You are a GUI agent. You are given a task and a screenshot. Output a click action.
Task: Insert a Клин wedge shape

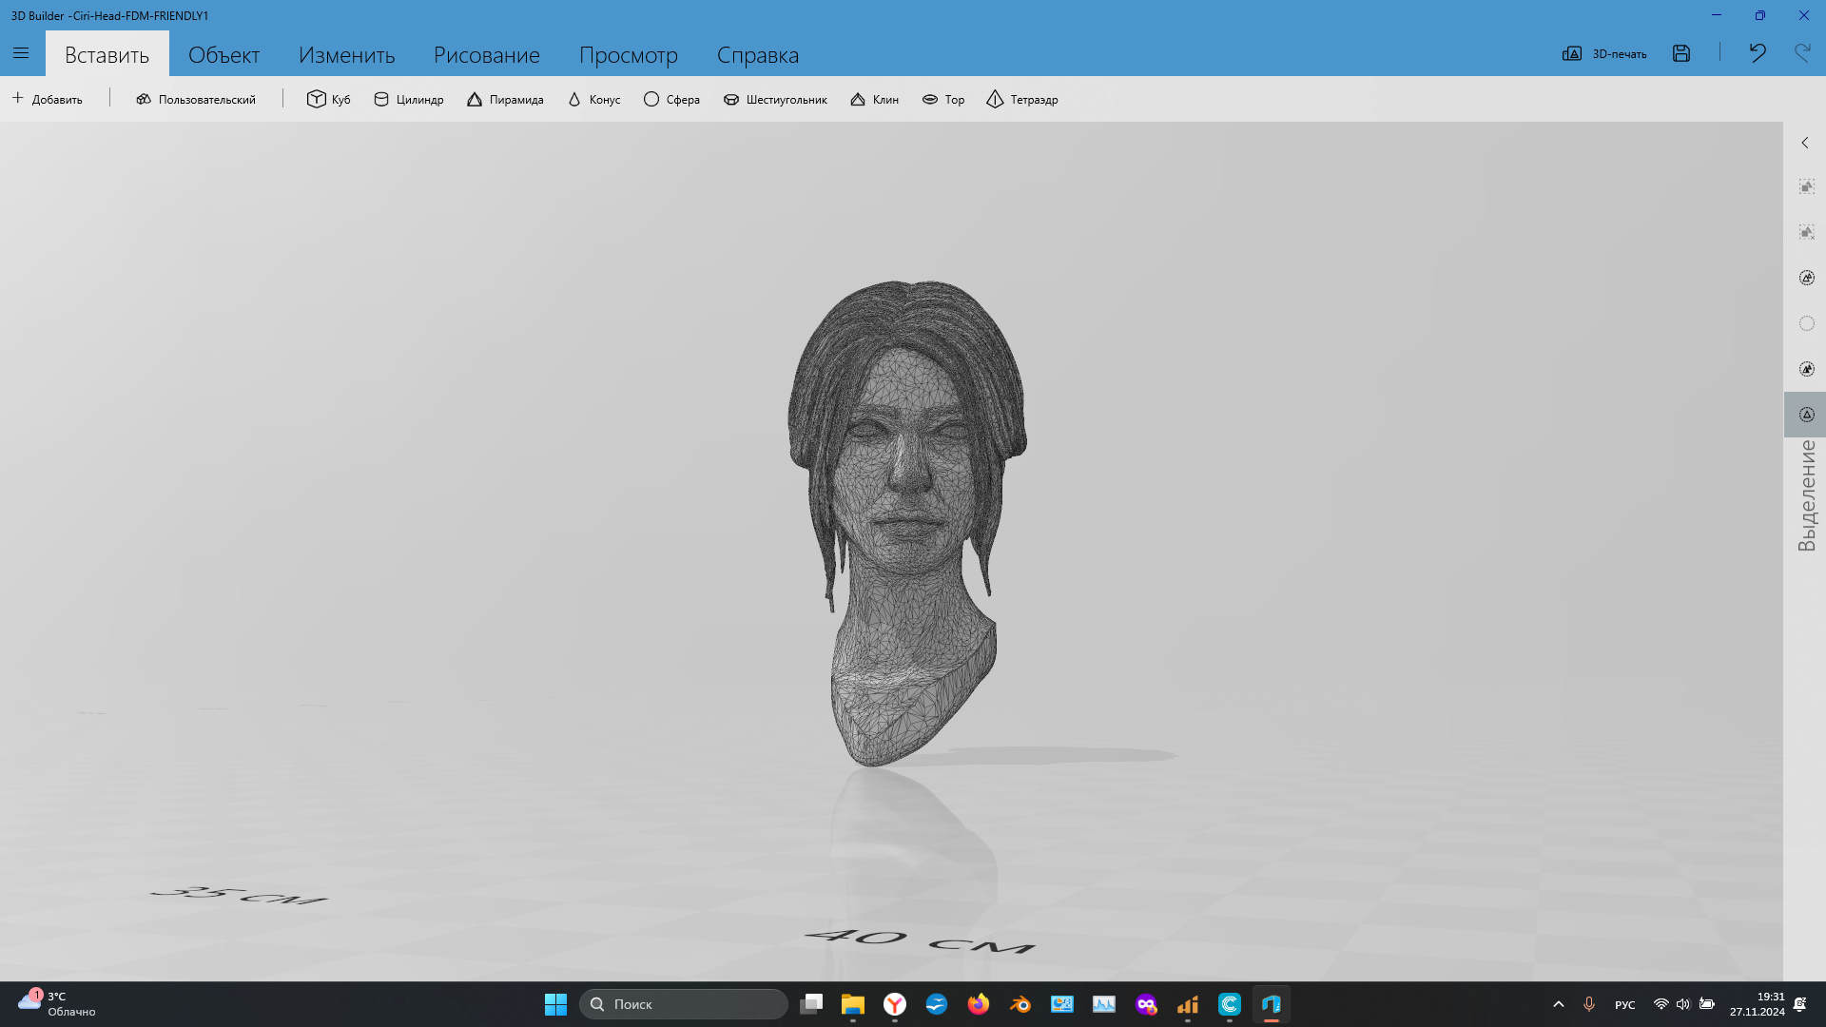tap(874, 99)
